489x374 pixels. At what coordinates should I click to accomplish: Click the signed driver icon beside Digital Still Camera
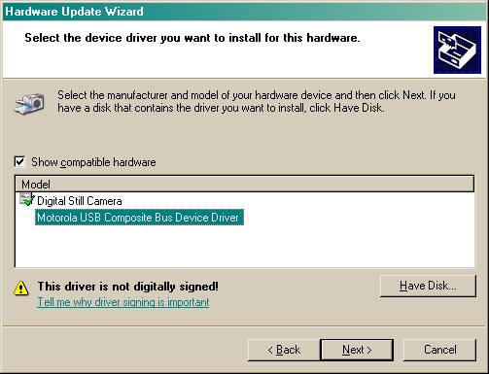point(27,199)
